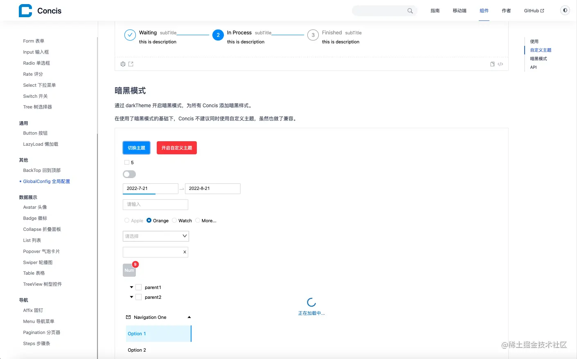577x359 pixels.
Task: Turn on the toggle switch
Action: click(129, 174)
